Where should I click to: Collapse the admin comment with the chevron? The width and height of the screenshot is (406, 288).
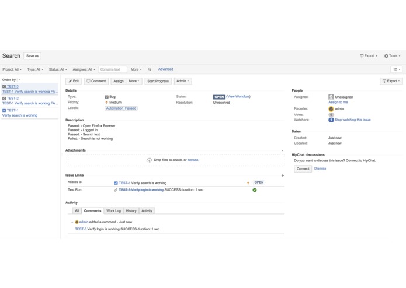[72, 222]
